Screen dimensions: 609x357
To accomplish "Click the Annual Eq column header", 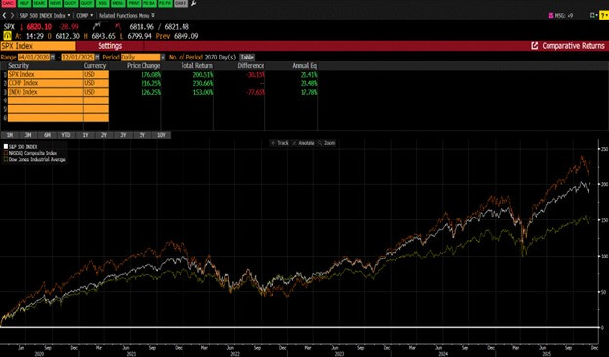I will click(x=304, y=66).
